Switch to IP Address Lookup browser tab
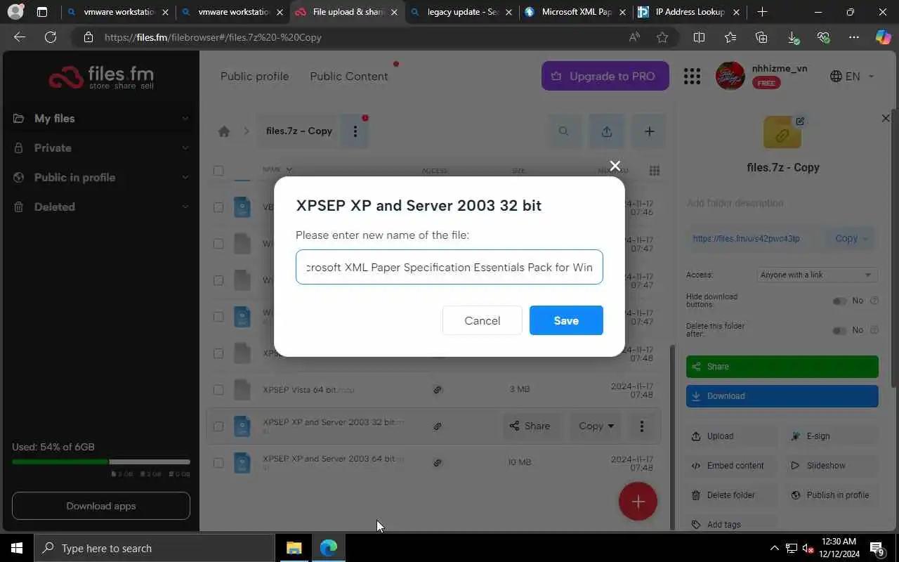899x562 pixels. point(688,12)
